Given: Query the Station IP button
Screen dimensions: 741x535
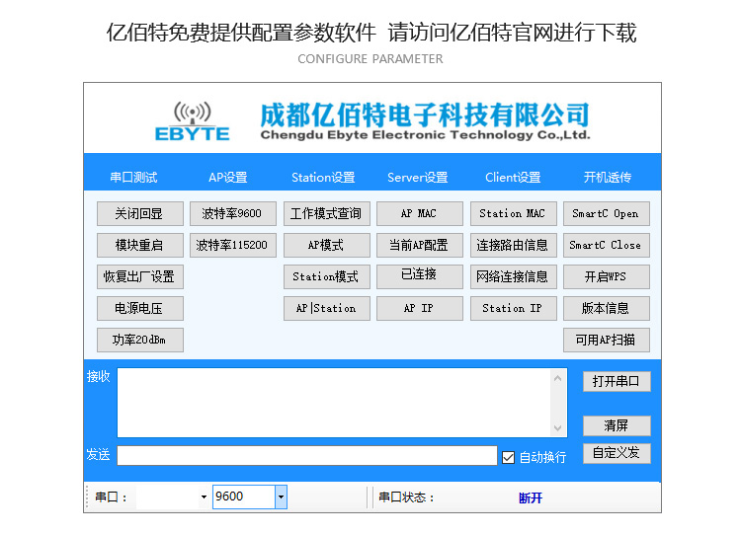Looking at the screenshot, I should 513,308.
